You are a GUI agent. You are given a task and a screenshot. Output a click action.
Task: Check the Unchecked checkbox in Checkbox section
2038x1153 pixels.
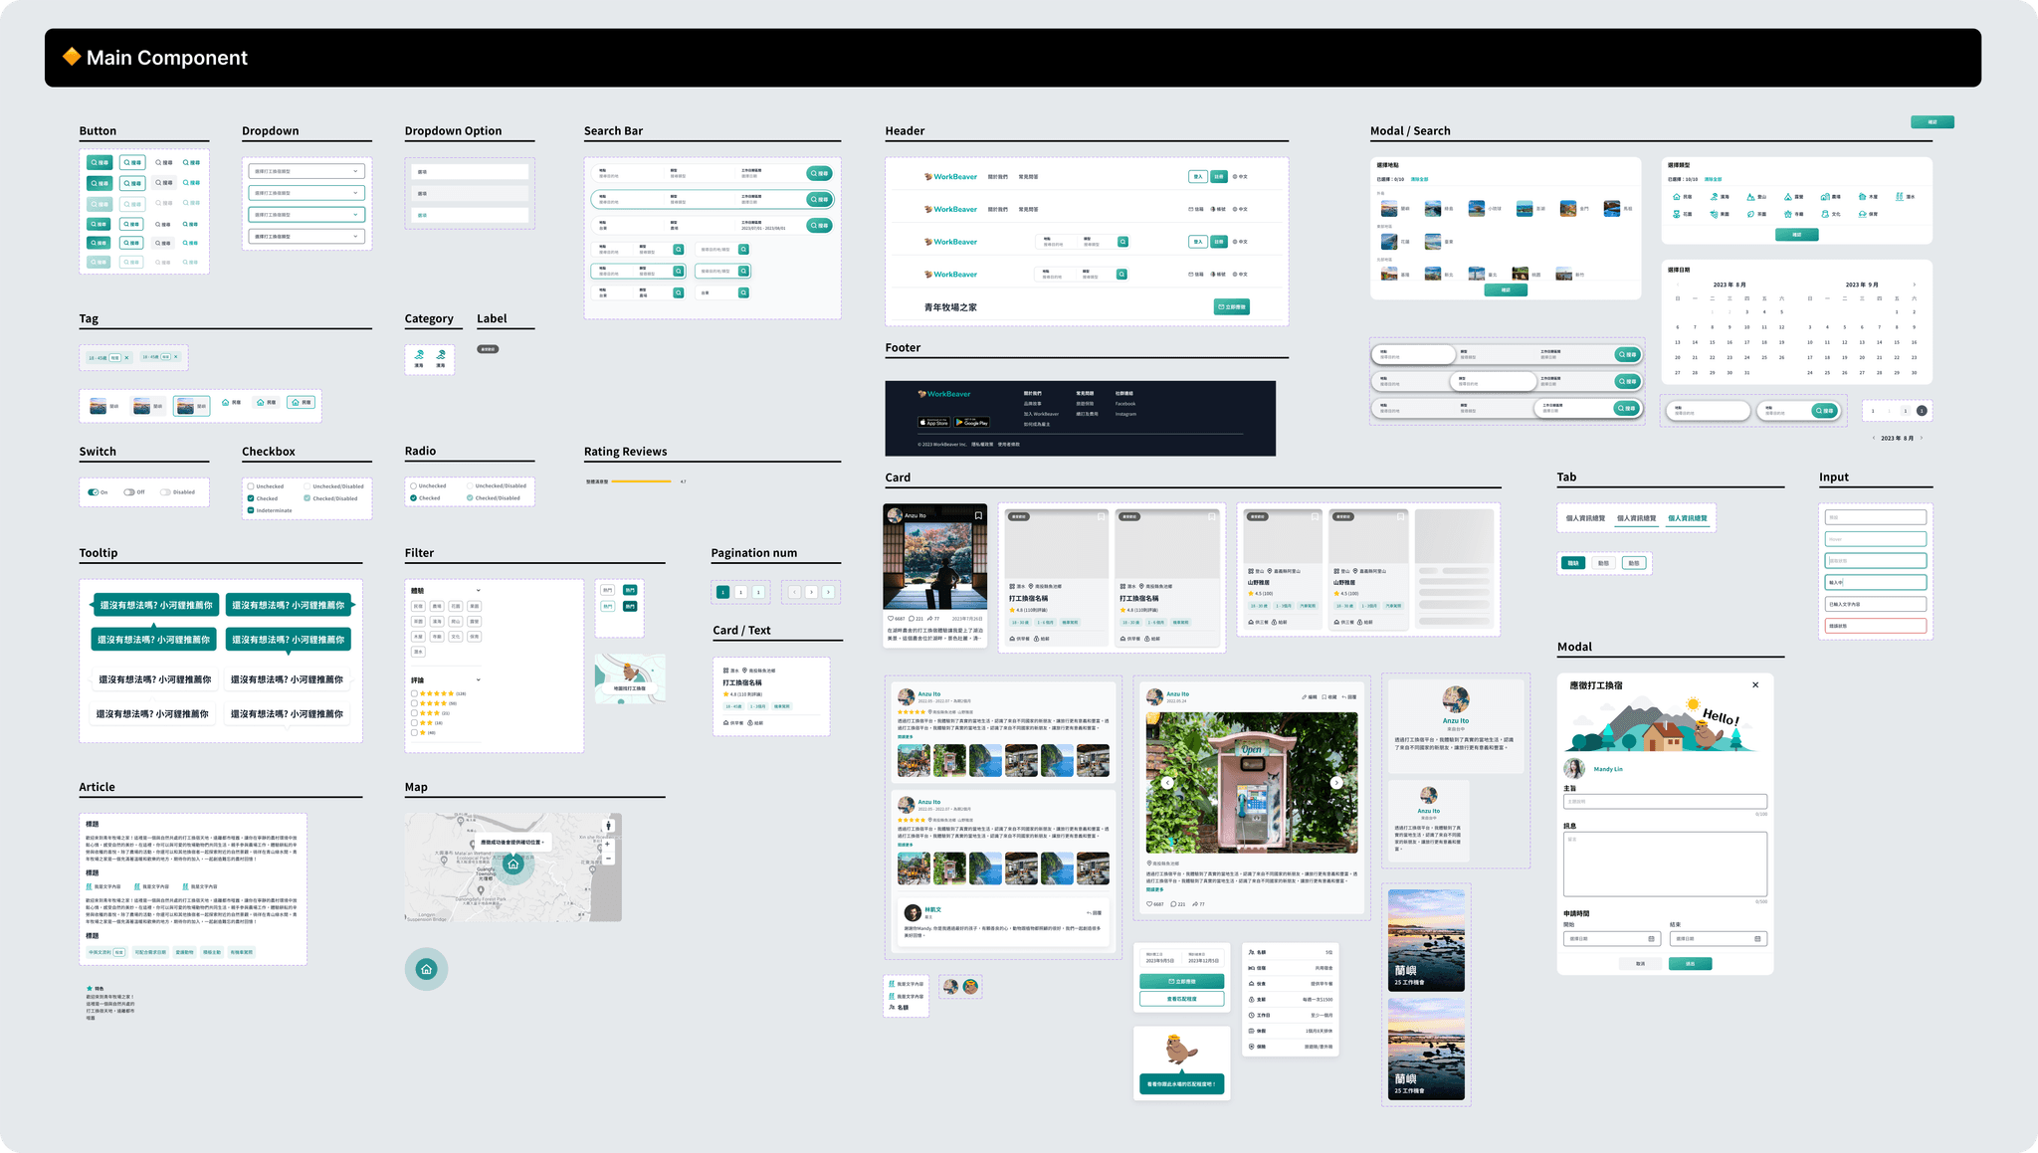(x=251, y=486)
